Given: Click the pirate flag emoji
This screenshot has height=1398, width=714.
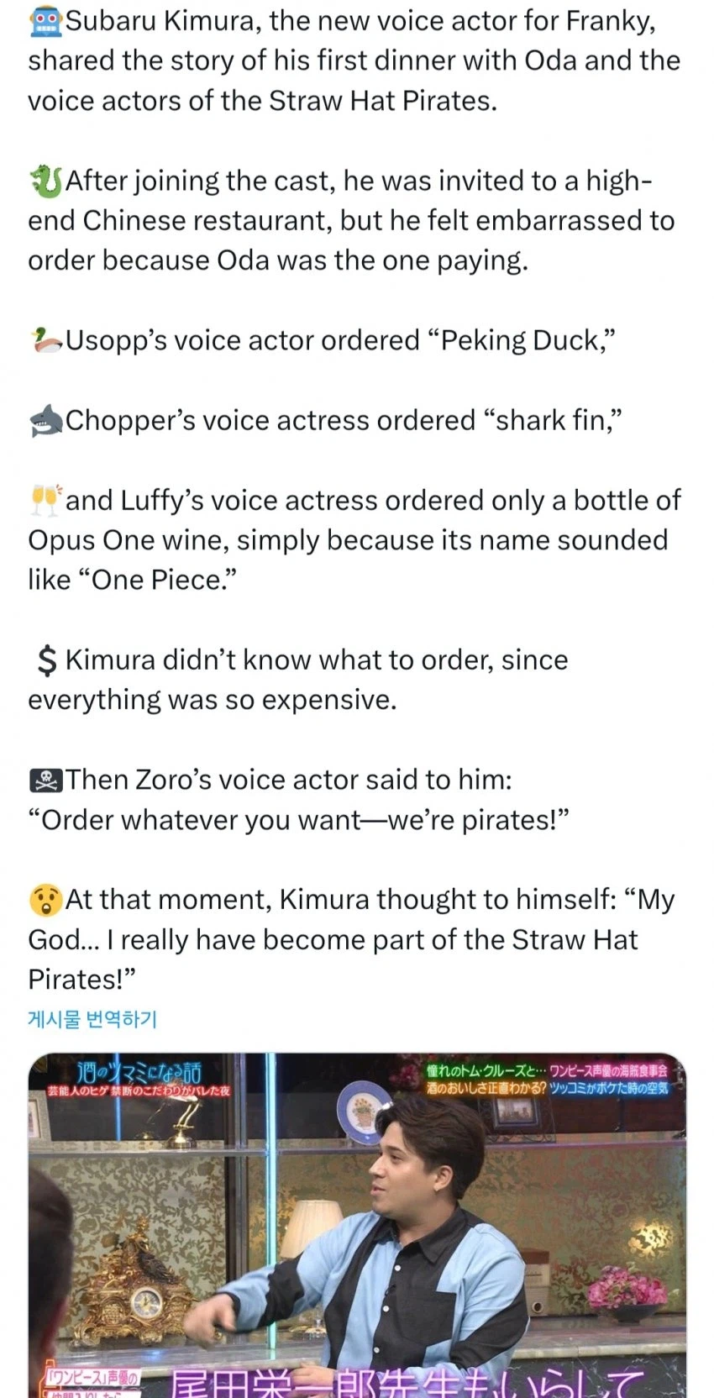Looking at the screenshot, I should point(45,780).
